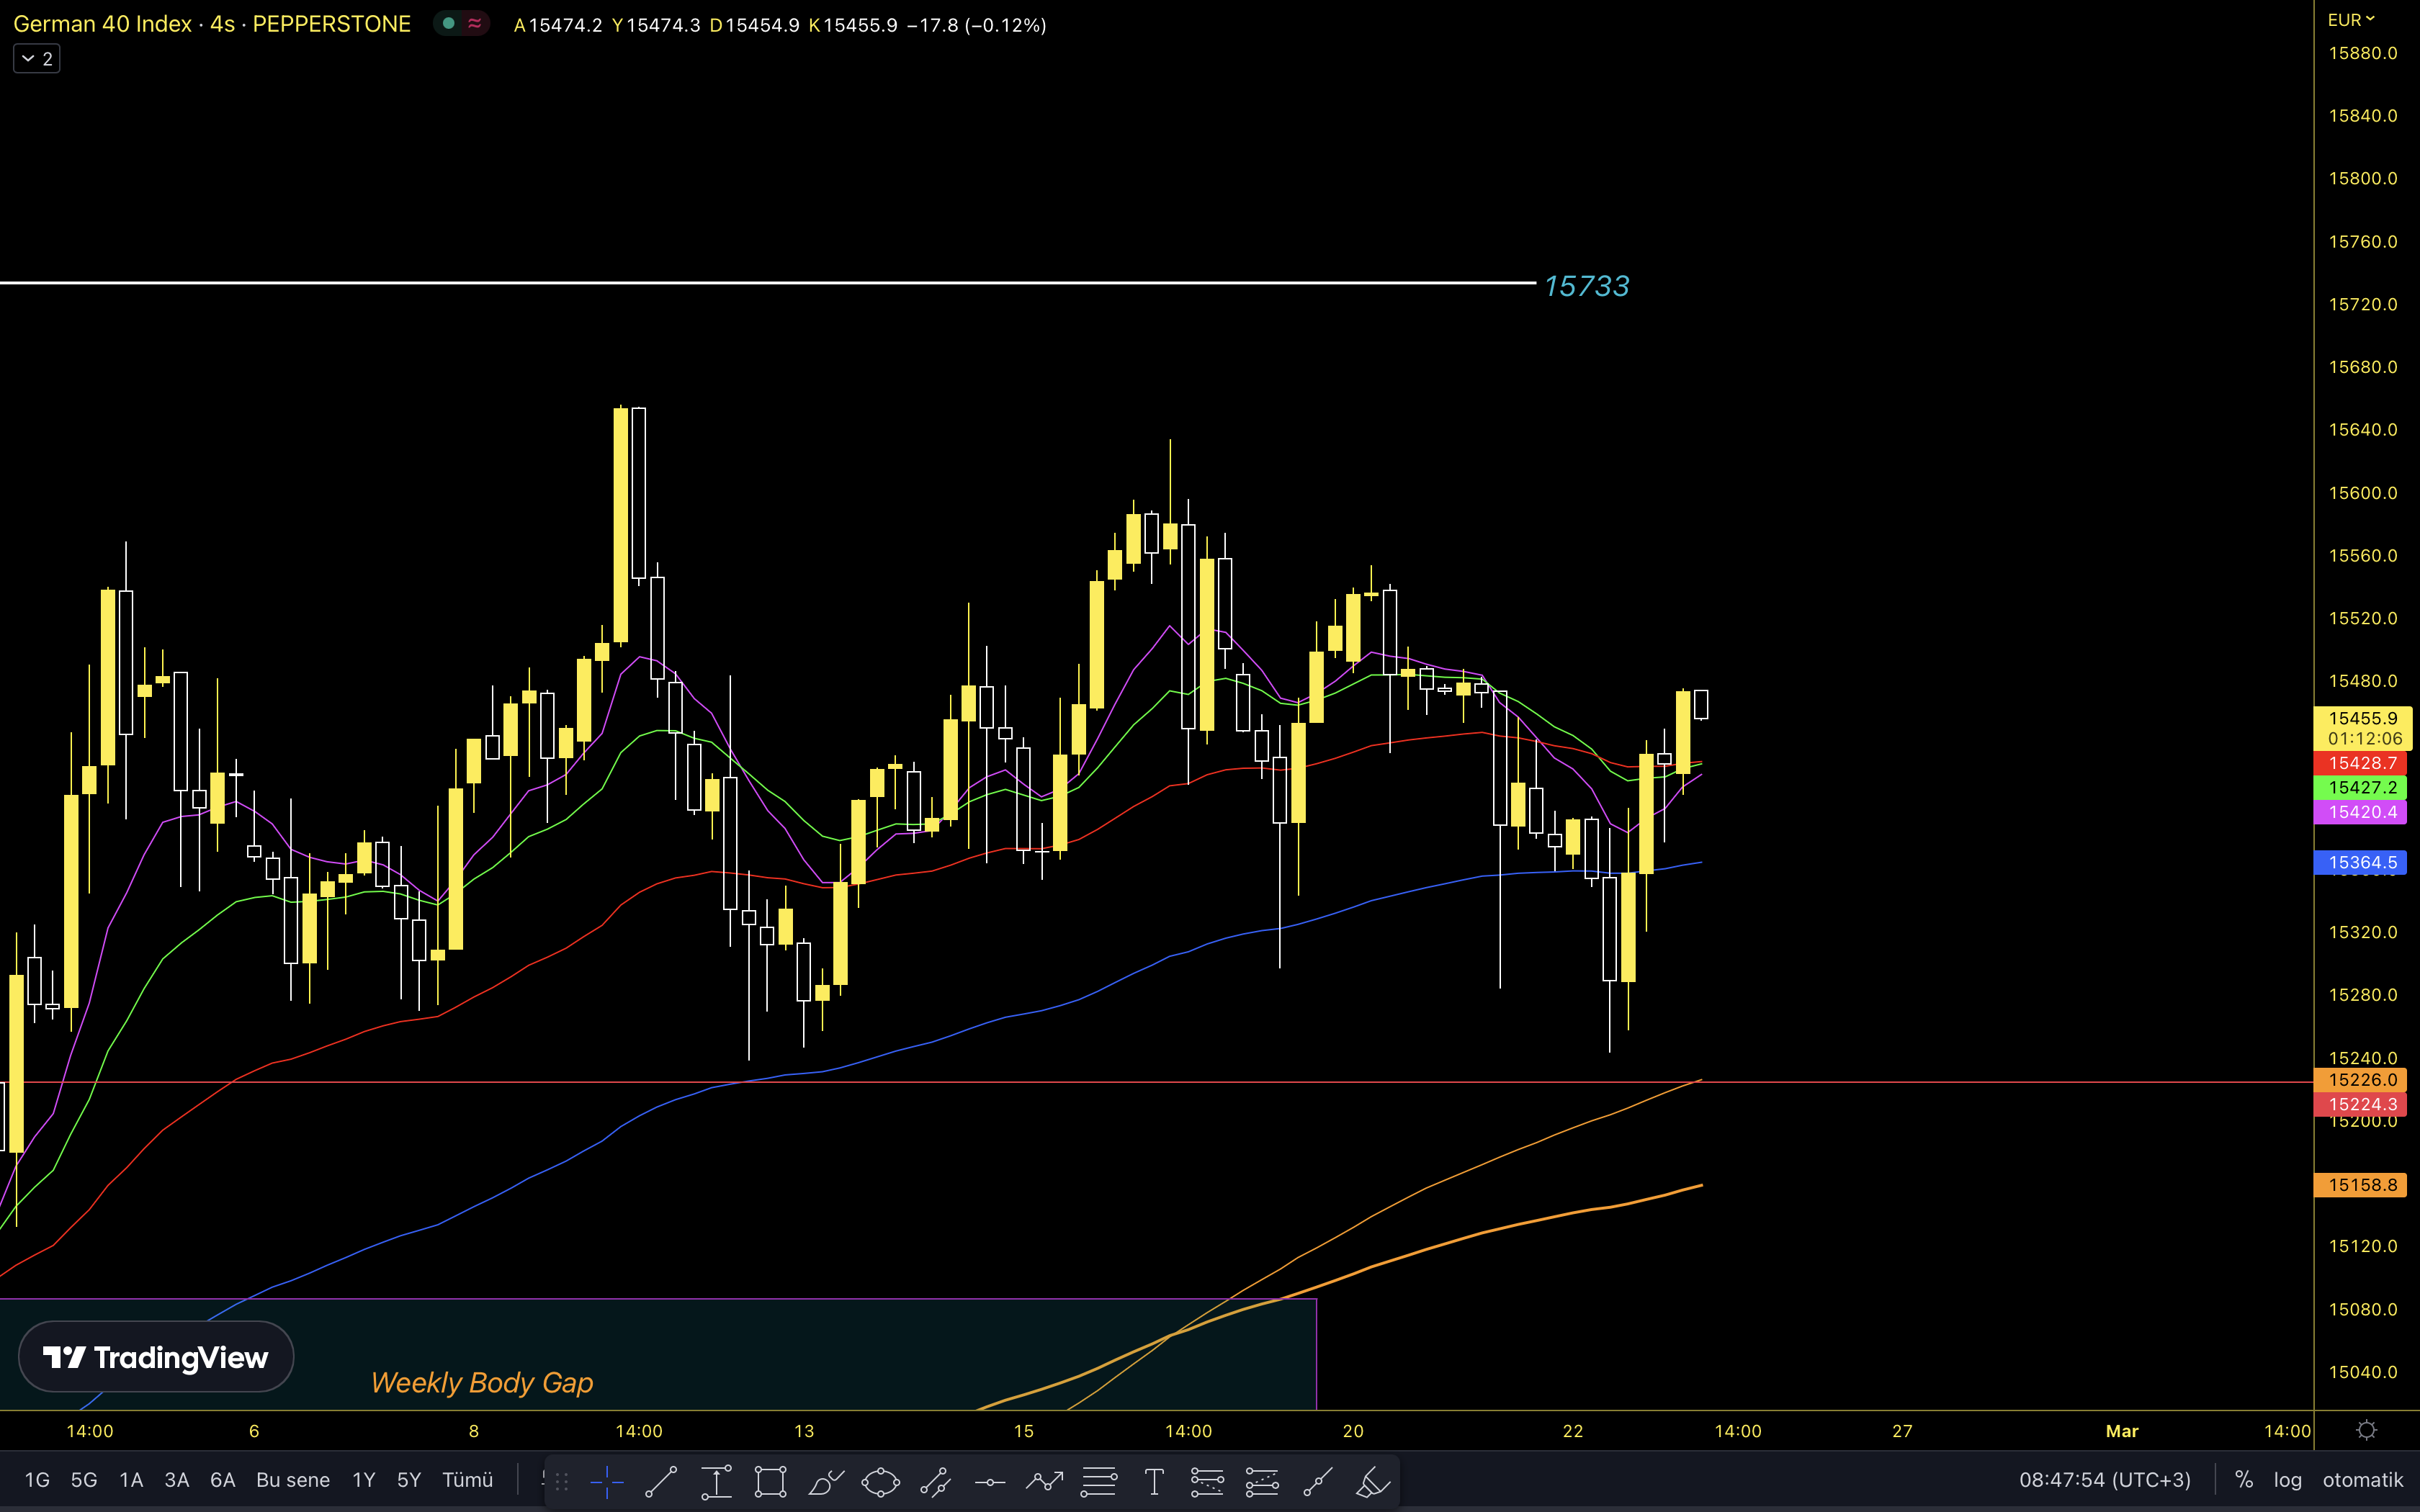This screenshot has width=2420, height=1512.
Task: Expand the indicator legend showing 2
Action: pos(37,59)
